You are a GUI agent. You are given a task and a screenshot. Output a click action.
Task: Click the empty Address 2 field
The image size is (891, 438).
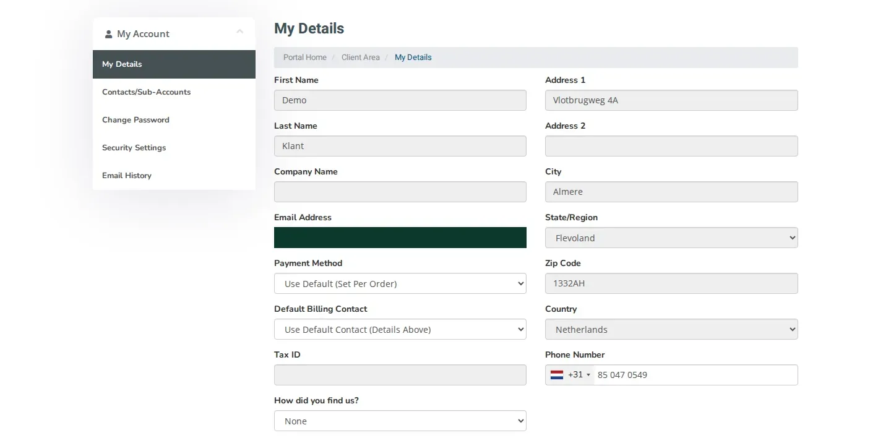point(671,146)
